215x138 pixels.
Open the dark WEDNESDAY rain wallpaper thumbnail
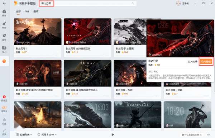[x=138, y=115]
